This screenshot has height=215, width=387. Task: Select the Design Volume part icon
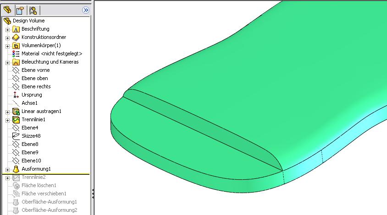[7, 21]
